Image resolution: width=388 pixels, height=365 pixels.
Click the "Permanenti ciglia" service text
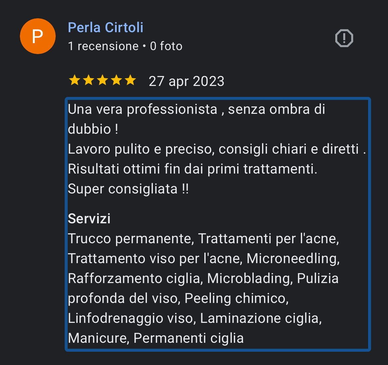tap(188, 338)
